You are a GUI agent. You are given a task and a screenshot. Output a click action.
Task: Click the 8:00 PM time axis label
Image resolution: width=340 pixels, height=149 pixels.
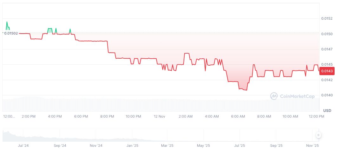107,116
